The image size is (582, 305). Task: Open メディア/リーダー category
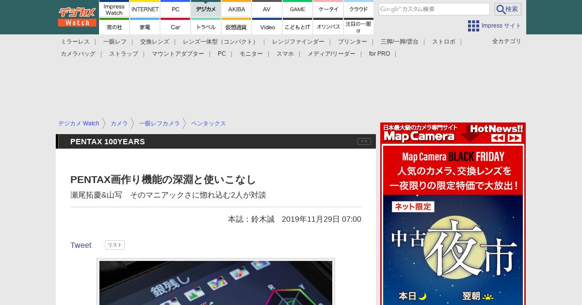pyautogui.click(x=331, y=54)
